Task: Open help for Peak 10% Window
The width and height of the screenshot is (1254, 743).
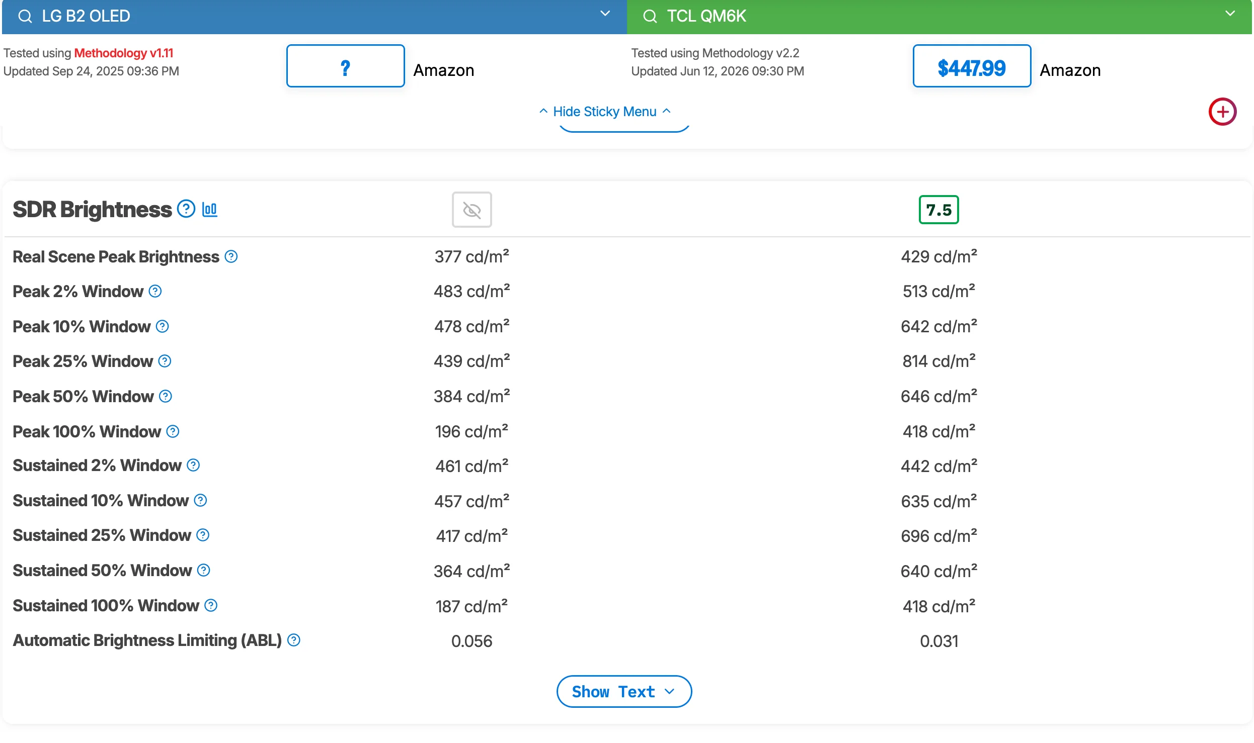Action: point(162,327)
